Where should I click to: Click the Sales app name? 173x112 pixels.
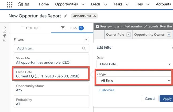pyautogui.click(x=24, y=5)
